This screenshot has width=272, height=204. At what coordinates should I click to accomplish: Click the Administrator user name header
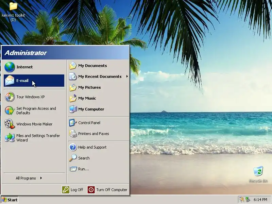[26, 53]
